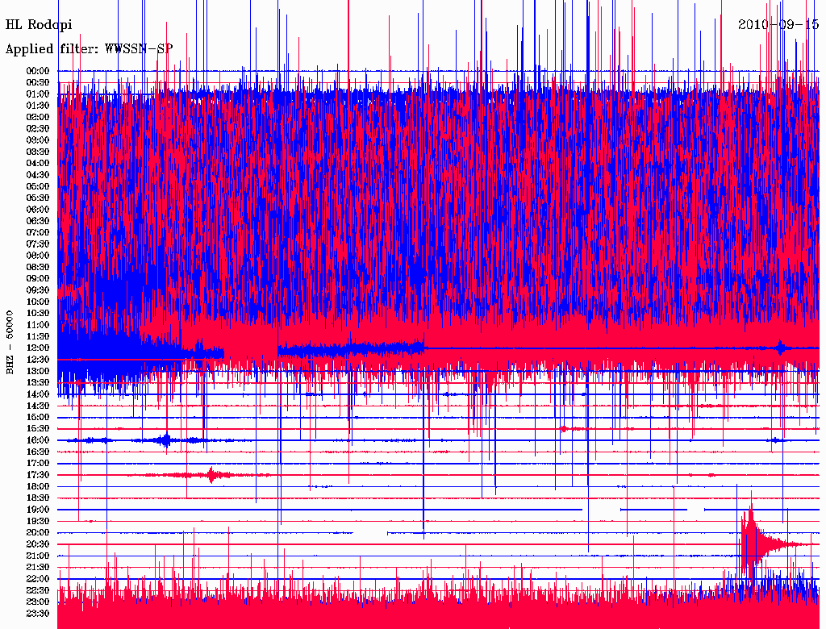The width and height of the screenshot is (826, 629).
Task: Select the 01:00 time row label
Action: click(38, 94)
